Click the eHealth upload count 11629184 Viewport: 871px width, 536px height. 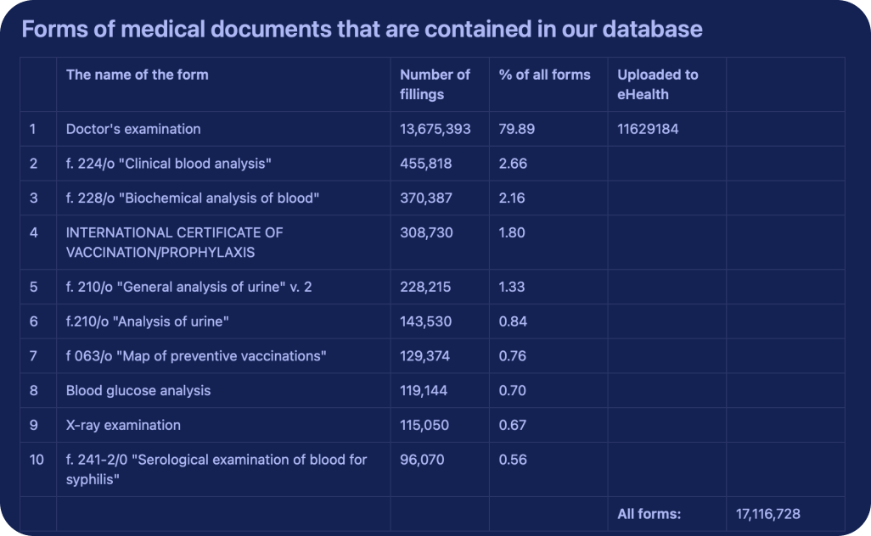click(648, 129)
